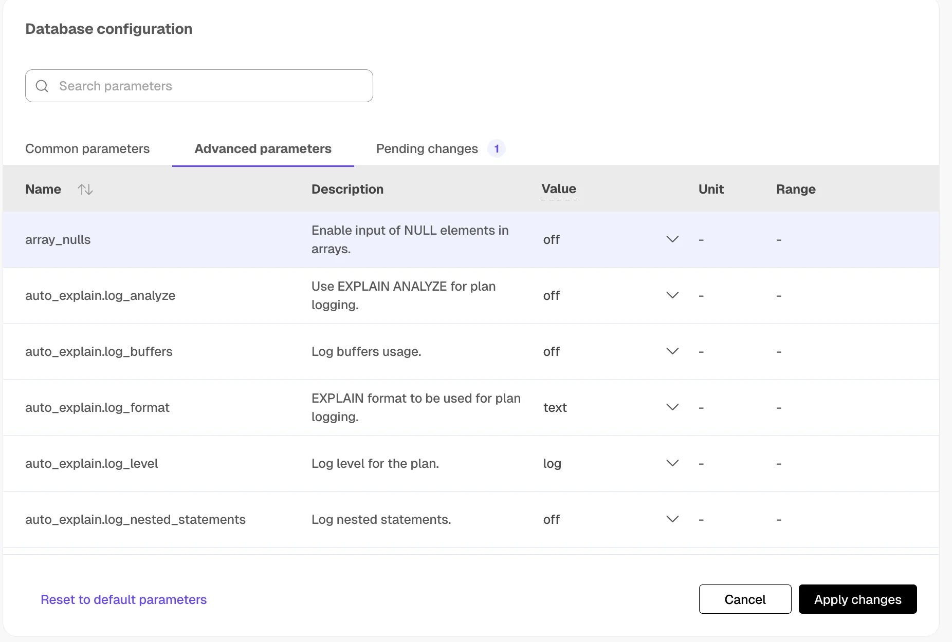
Task: Switch to Common parameters tab
Action: point(87,149)
